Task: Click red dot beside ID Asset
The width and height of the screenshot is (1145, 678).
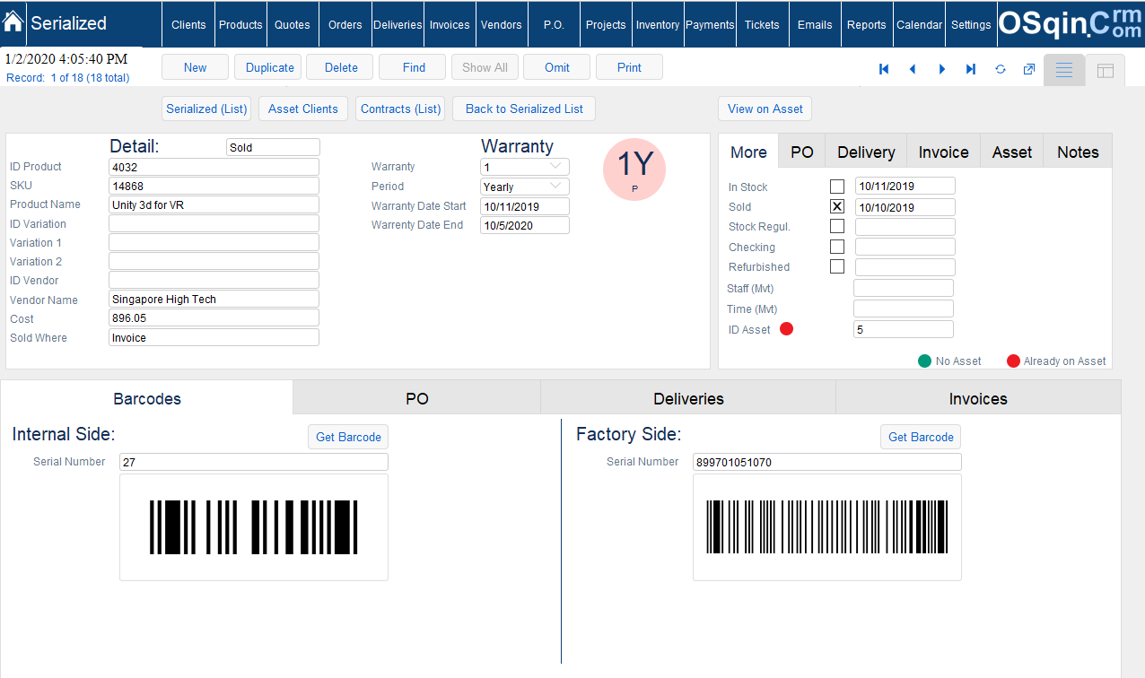Action: (x=787, y=329)
